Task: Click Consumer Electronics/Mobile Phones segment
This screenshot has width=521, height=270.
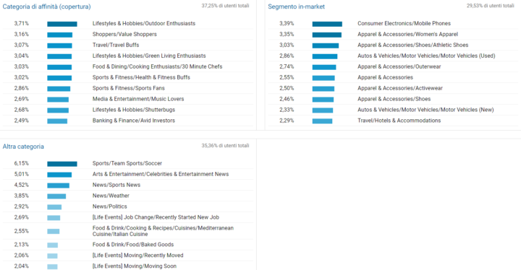Action: point(404,24)
